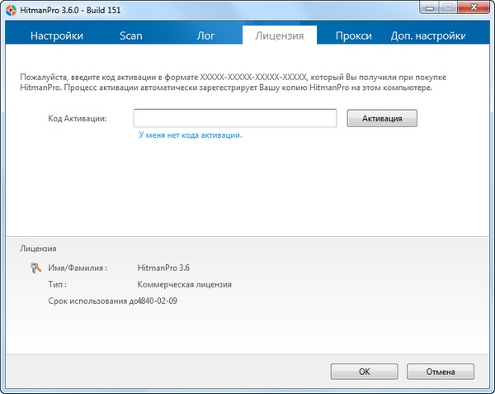Click the HitmanPro logo in the title bar
The width and height of the screenshot is (495, 394).
(10, 9)
